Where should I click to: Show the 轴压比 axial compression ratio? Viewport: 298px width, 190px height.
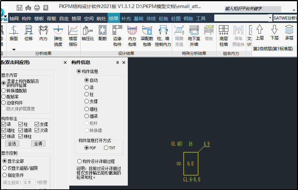(88, 33)
